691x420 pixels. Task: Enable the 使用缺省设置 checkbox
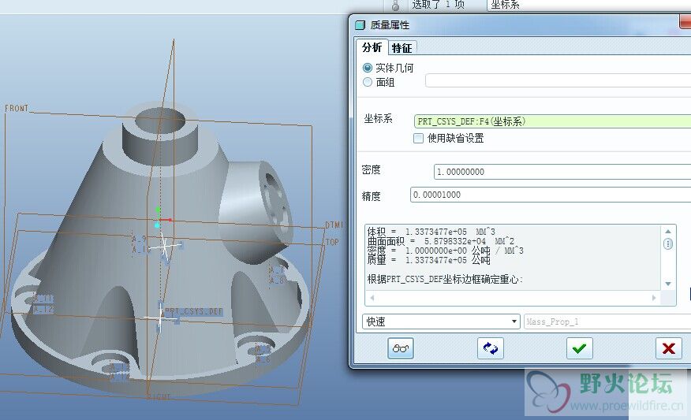pyautogui.click(x=418, y=138)
